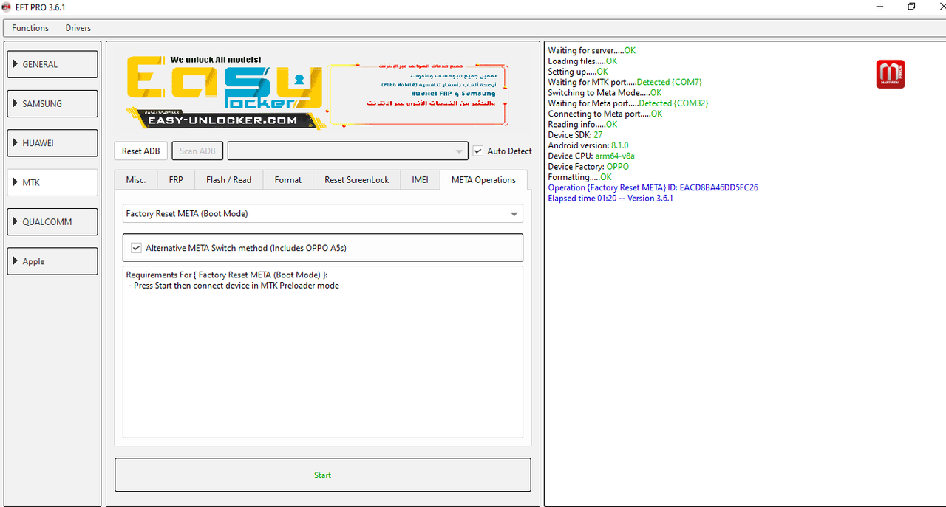Click 'Press Start then connect device' instruction text

click(236, 286)
